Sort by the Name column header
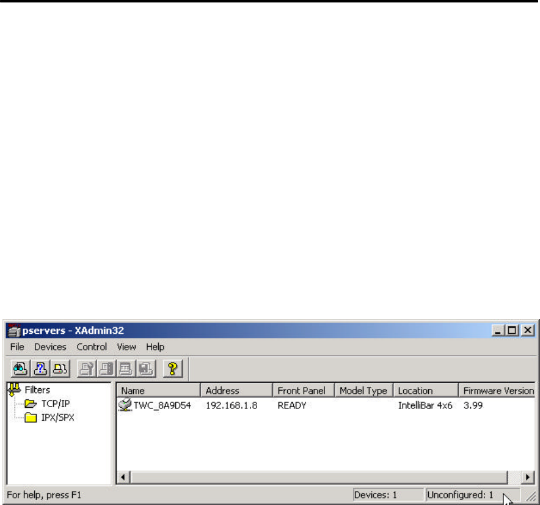Image resolution: width=540 pixels, height=505 pixels. coord(158,391)
